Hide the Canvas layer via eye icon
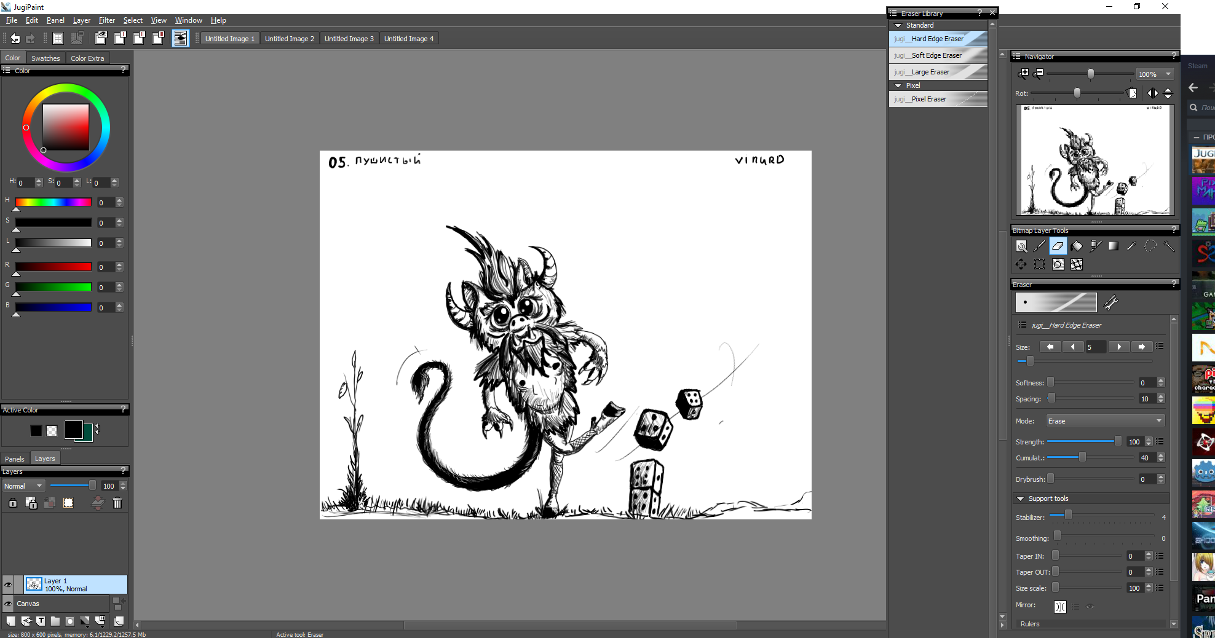The height and width of the screenshot is (638, 1215). pyautogui.click(x=8, y=604)
